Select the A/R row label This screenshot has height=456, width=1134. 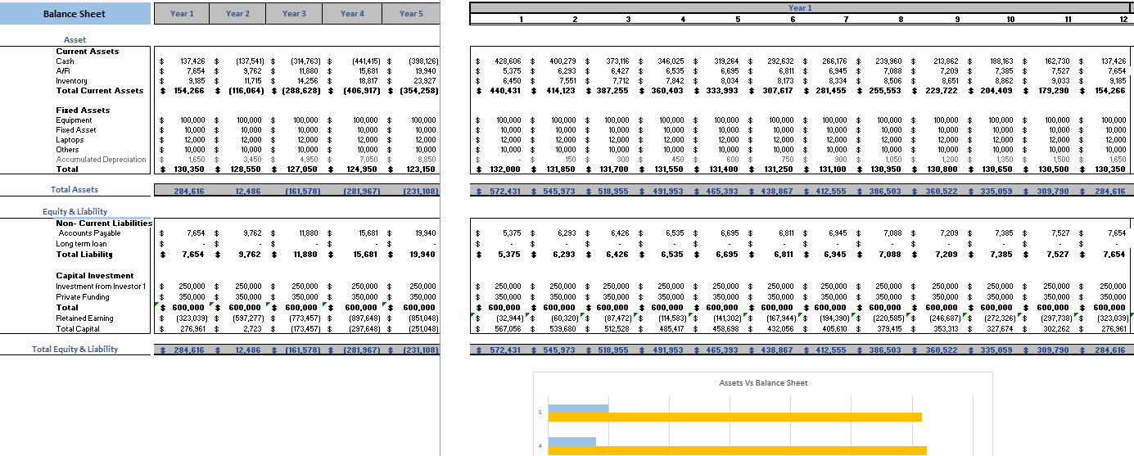(x=62, y=71)
